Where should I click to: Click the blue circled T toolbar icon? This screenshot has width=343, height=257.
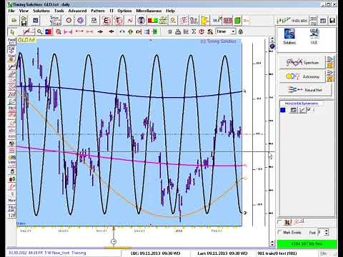click(x=141, y=21)
